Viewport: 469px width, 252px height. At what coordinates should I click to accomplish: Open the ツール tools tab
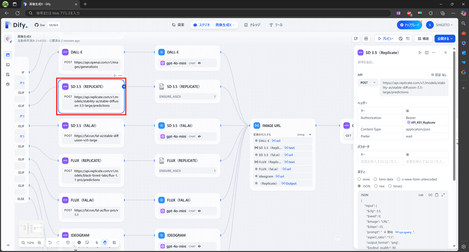pyautogui.click(x=276, y=25)
